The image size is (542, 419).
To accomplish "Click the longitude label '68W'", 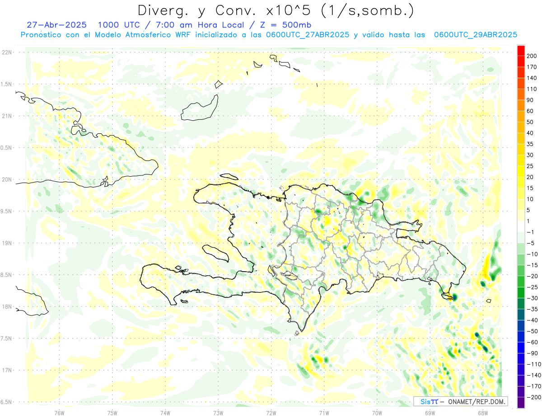I will [x=483, y=413].
